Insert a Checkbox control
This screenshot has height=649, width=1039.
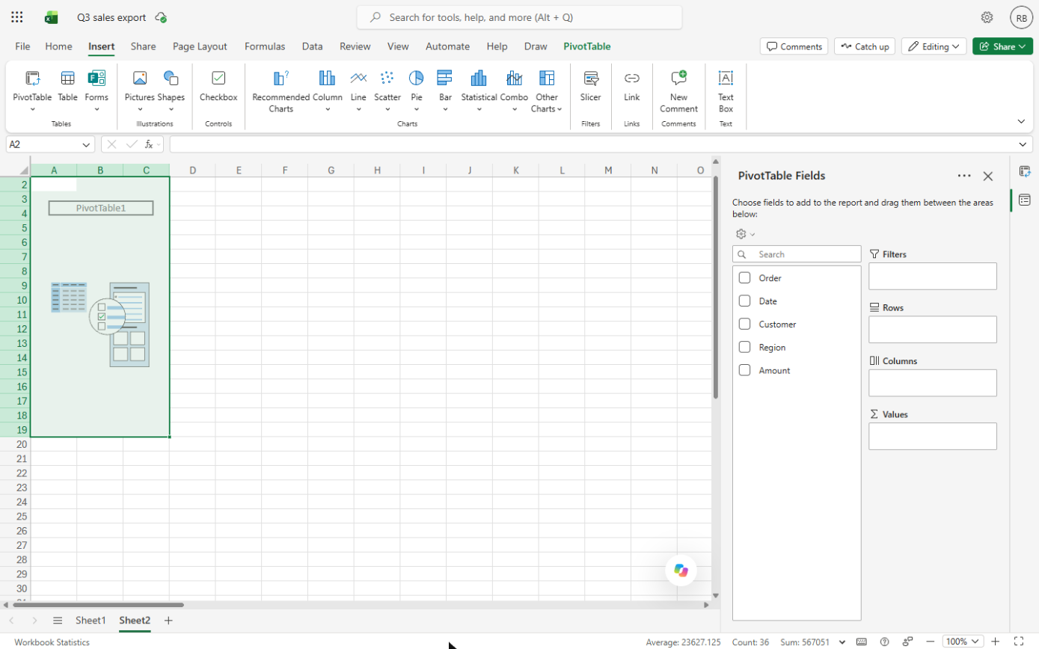(218, 87)
